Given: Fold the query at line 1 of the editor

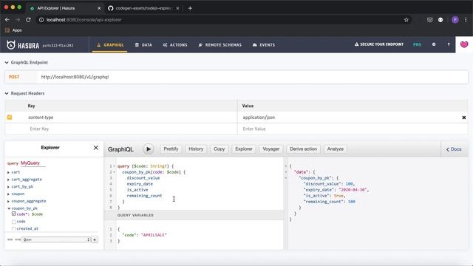Looking at the screenshot, I should [114, 166].
